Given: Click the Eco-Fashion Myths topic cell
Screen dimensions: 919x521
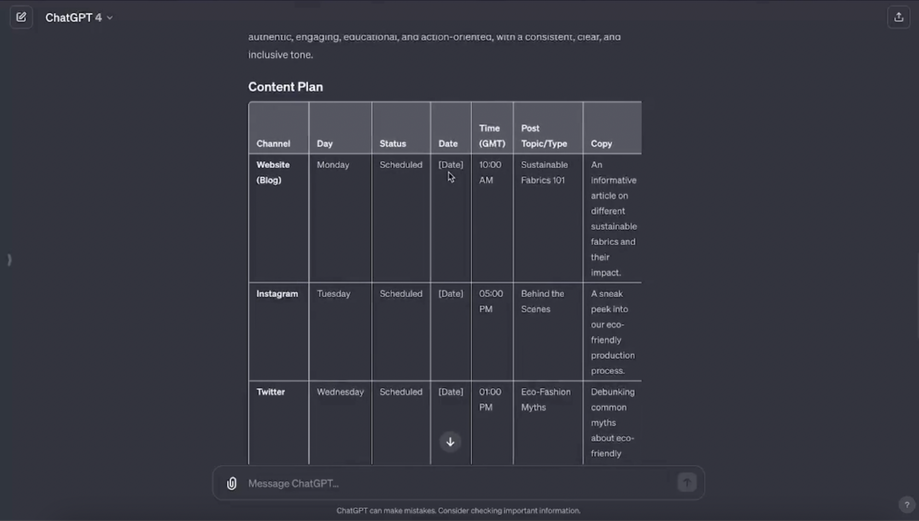Looking at the screenshot, I should pyautogui.click(x=545, y=399).
